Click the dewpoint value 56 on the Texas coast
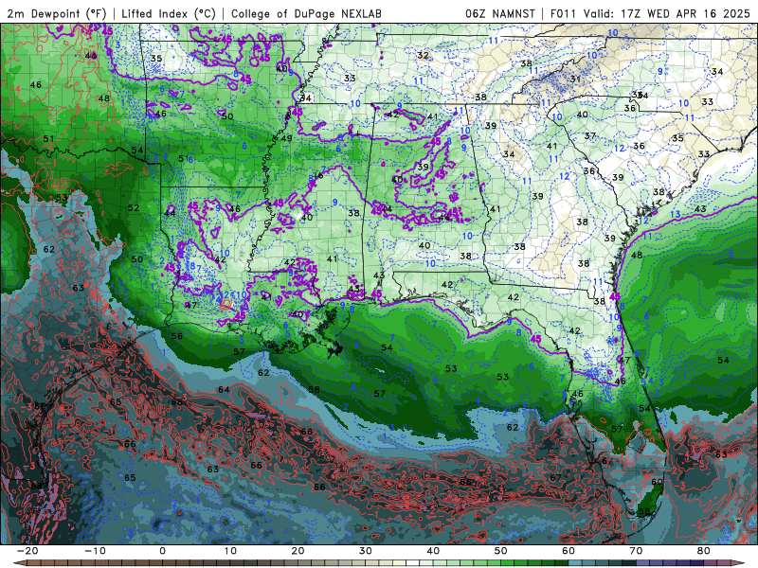 pos(177,336)
